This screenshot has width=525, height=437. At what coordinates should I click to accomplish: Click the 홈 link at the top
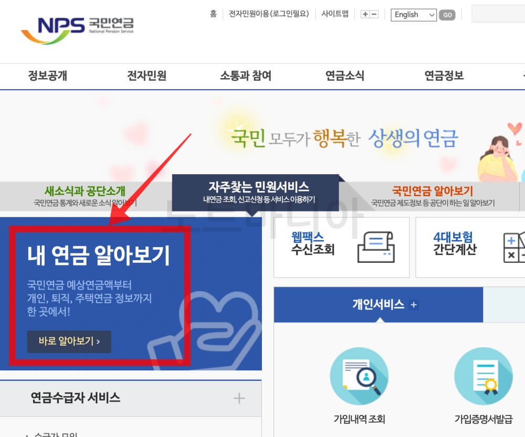coord(213,14)
